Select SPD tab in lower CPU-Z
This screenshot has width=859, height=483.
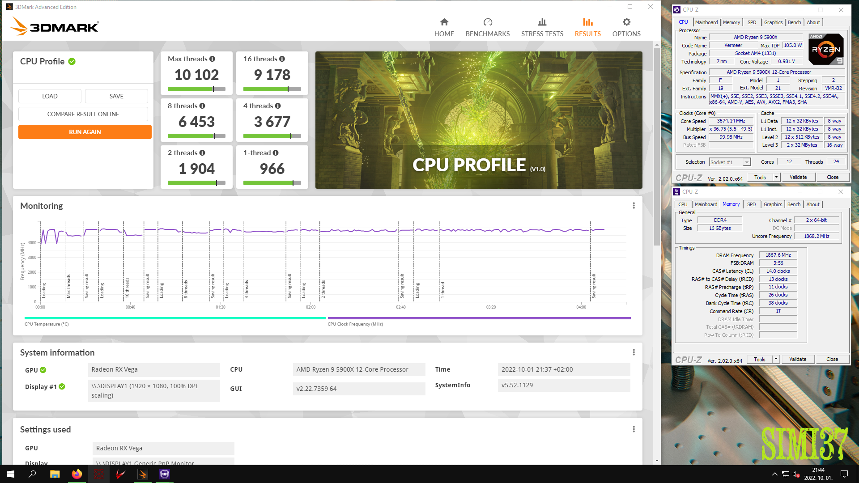(x=752, y=204)
